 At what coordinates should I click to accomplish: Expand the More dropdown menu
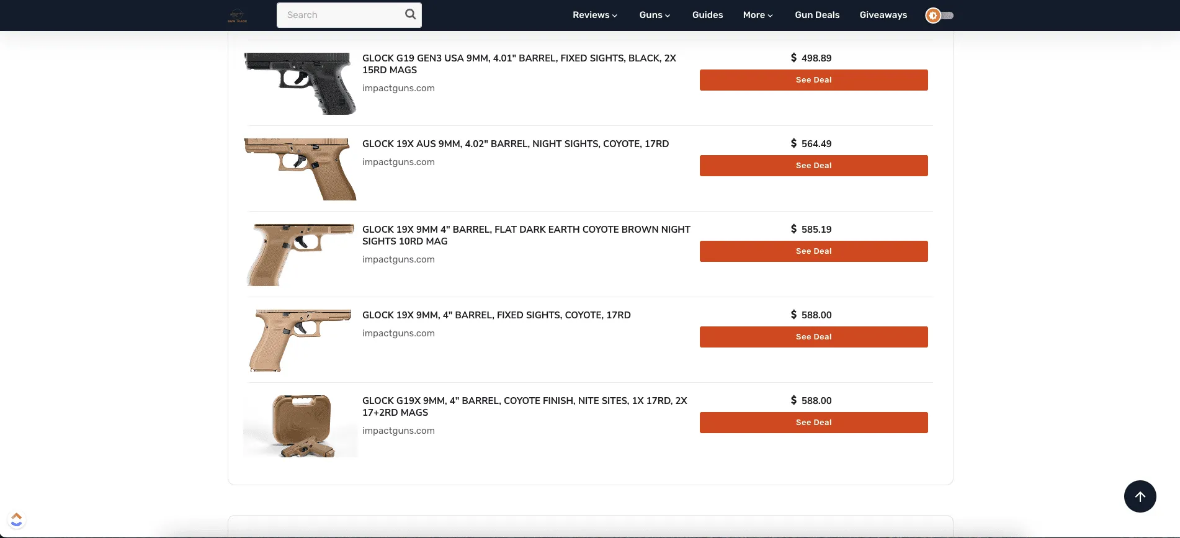(758, 15)
